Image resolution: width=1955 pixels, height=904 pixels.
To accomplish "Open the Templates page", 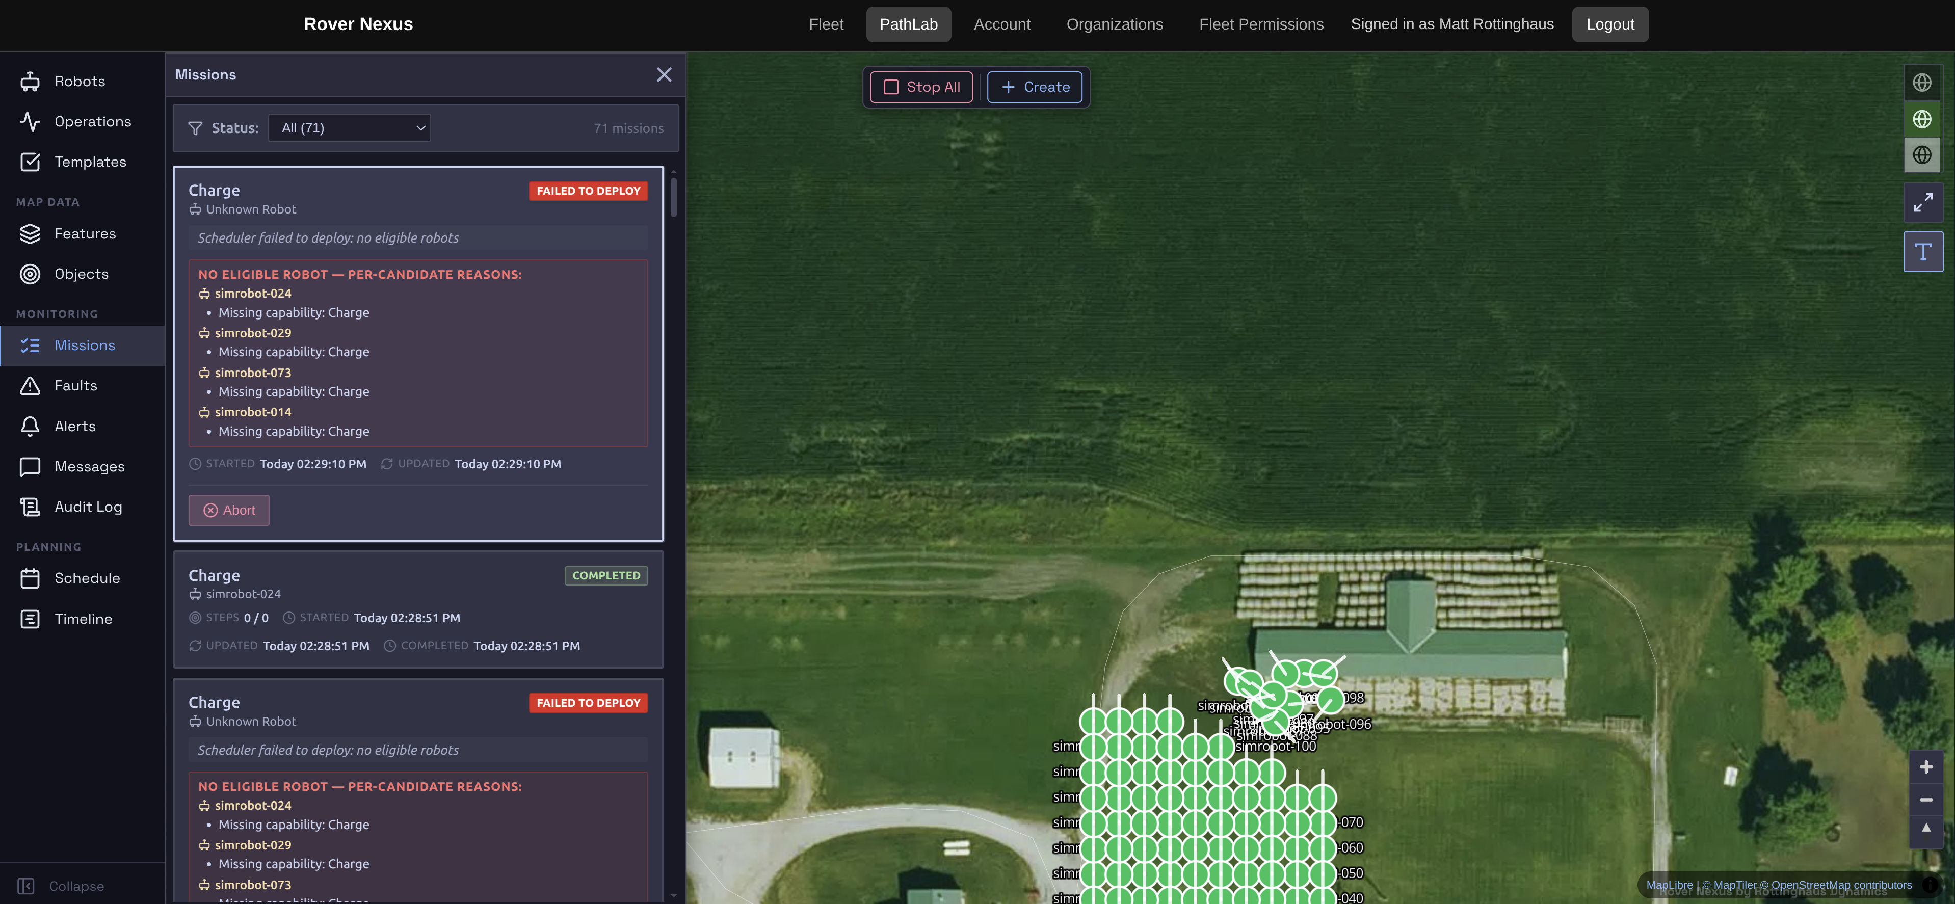I will coord(82,162).
